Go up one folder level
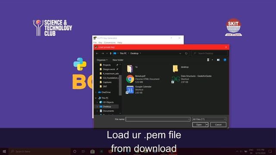The image size is (276, 155). [110, 53]
